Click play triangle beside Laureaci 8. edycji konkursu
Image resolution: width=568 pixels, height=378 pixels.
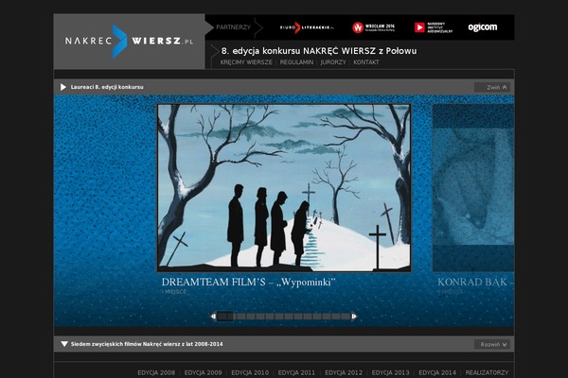click(x=63, y=87)
